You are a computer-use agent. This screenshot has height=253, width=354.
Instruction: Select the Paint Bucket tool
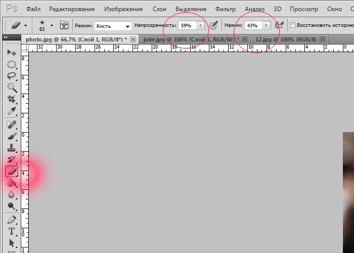[12, 183]
